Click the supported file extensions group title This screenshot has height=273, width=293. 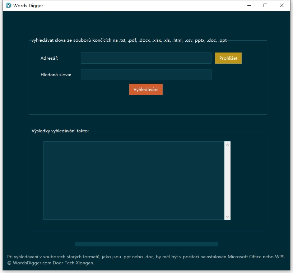point(129,40)
